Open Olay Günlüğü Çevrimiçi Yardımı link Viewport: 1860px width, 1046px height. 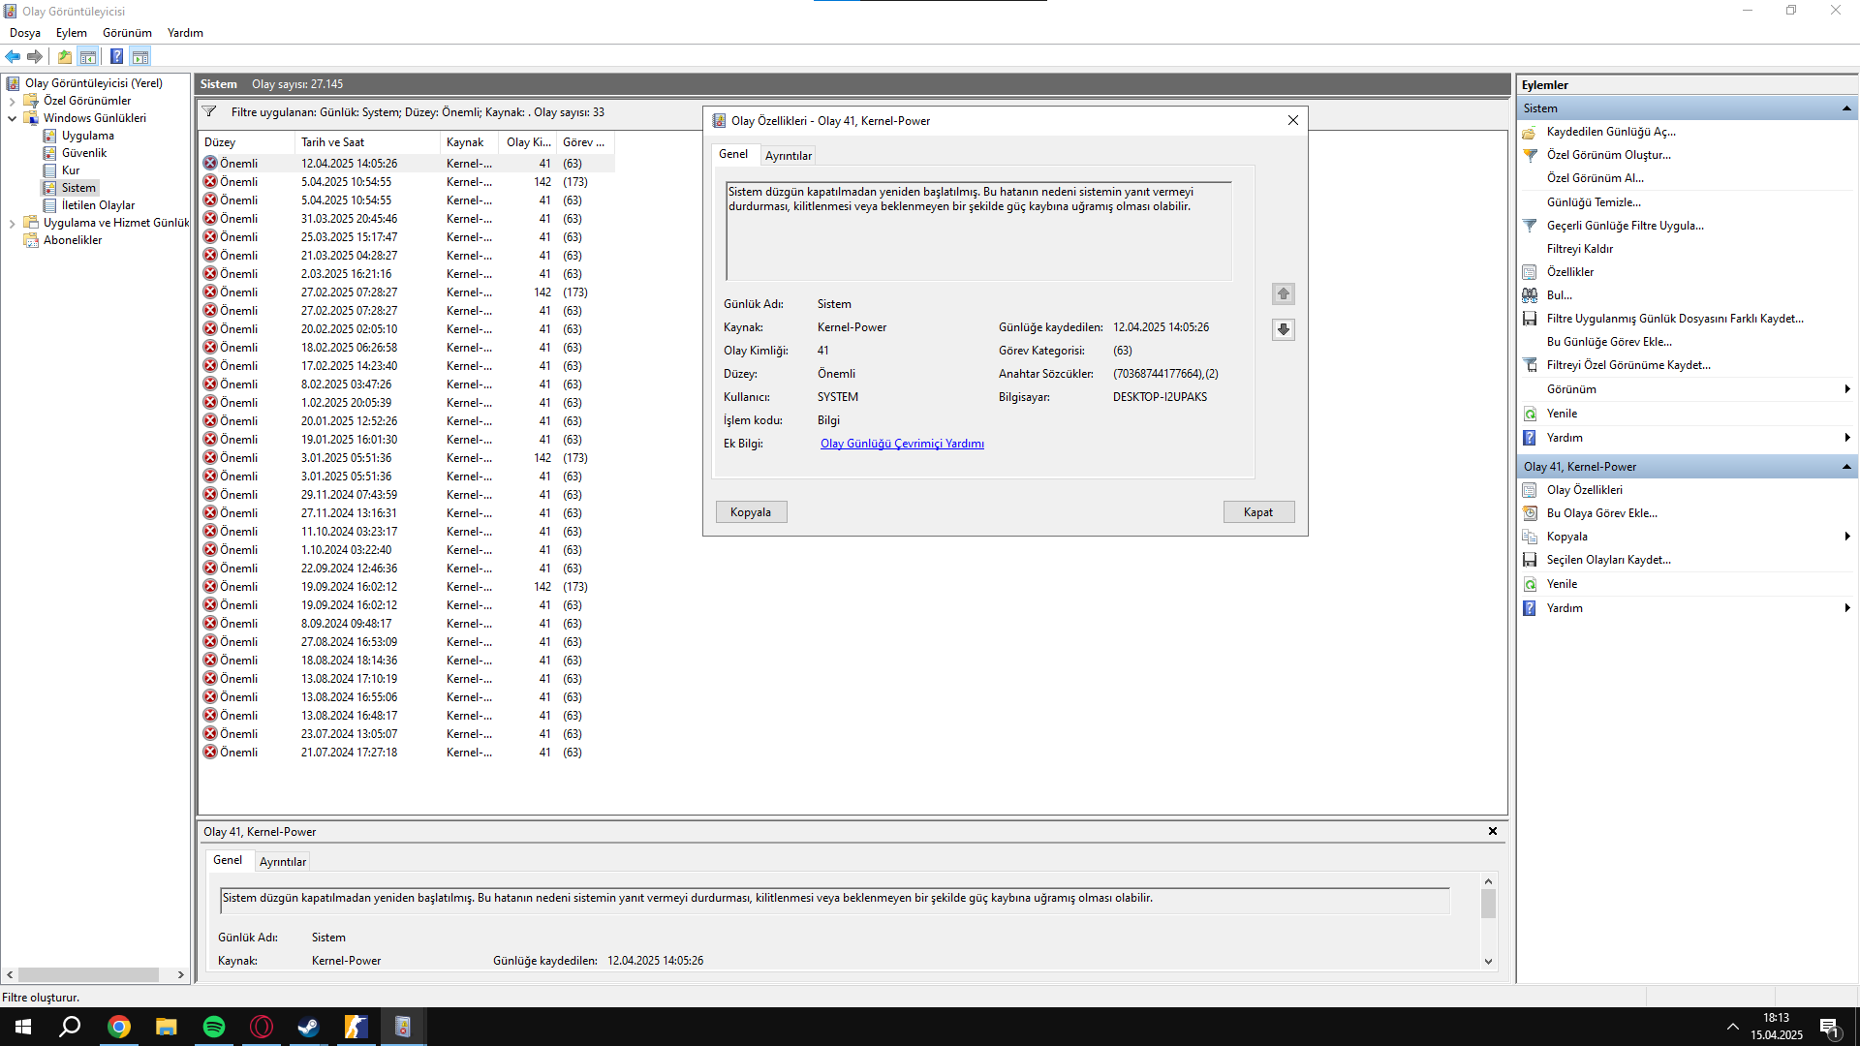pos(901,444)
